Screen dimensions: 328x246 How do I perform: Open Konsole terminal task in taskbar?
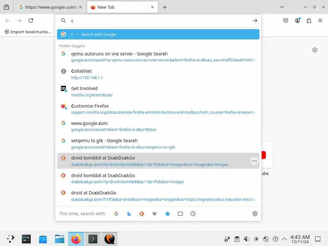pos(93,239)
